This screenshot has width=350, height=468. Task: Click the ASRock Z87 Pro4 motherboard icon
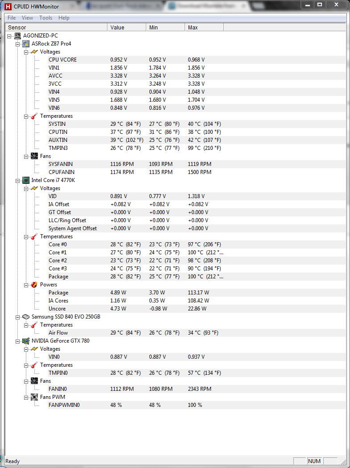click(x=26, y=44)
